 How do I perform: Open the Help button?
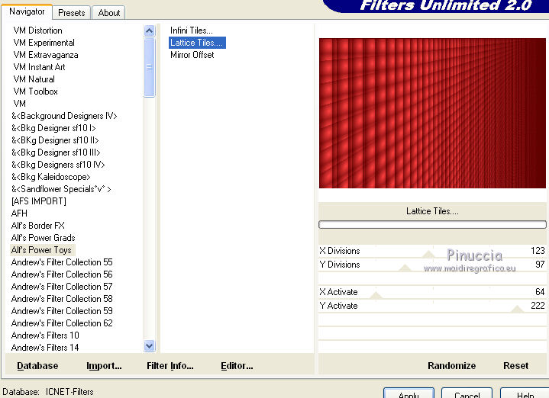[x=525, y=393]
